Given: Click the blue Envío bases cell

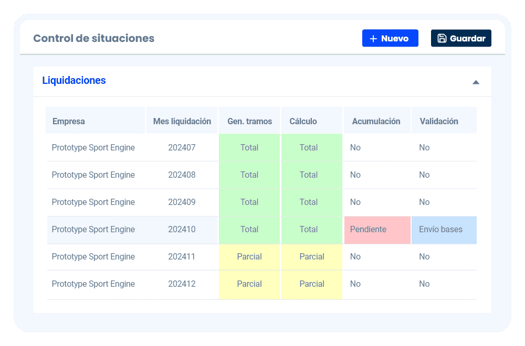Looking at the screenshot, I should point(444,230).
